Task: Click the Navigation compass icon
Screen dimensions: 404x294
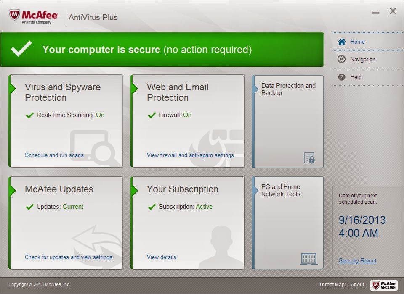Action: point(342,59)
